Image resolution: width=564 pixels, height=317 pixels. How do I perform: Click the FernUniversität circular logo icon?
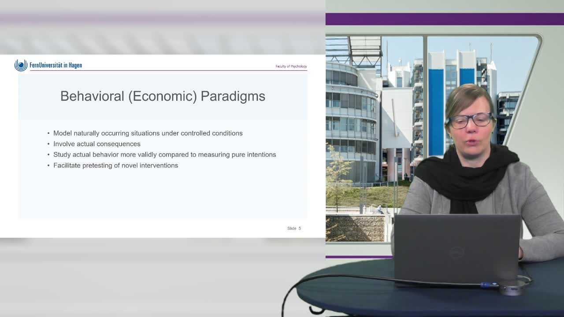coord(21,65)
